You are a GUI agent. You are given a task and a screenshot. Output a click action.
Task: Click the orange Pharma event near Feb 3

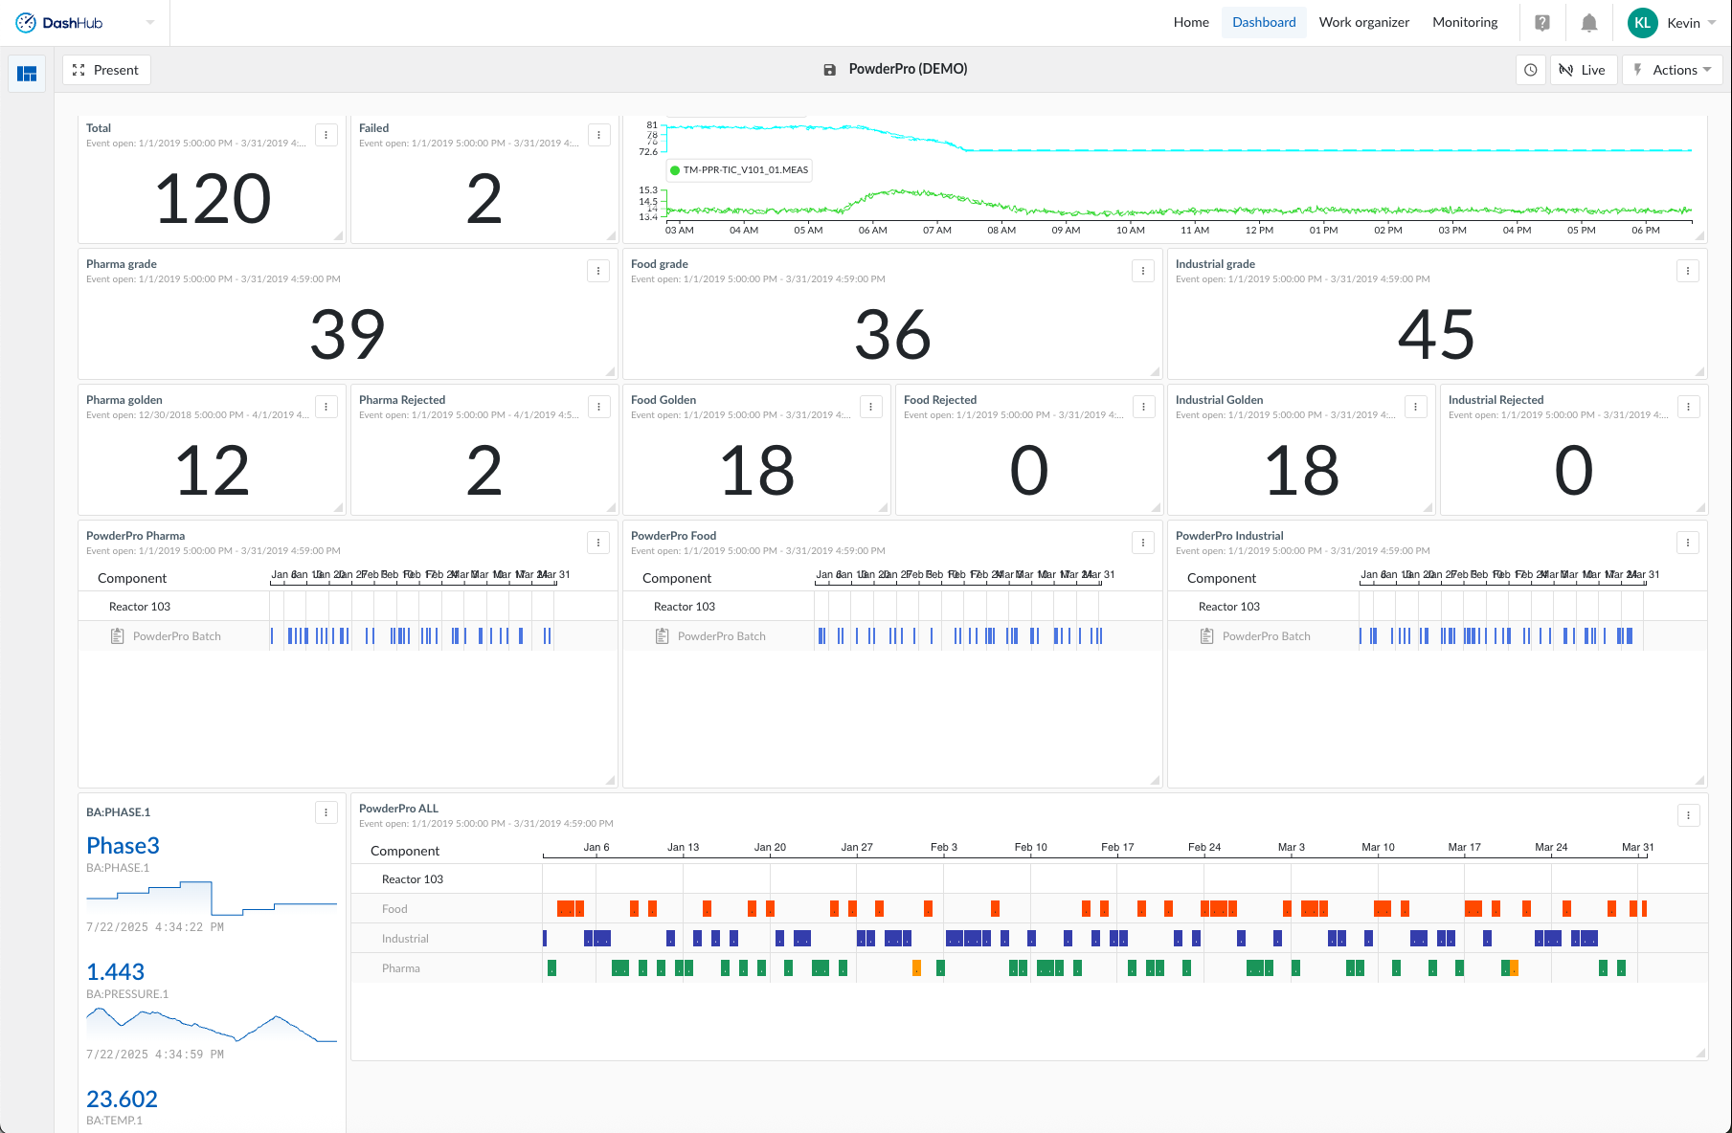916,968
